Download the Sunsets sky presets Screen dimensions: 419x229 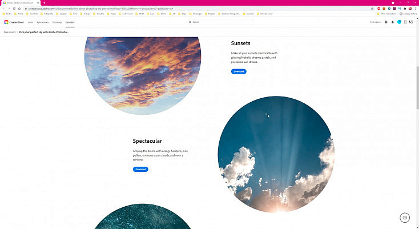(x=239, y=71)
